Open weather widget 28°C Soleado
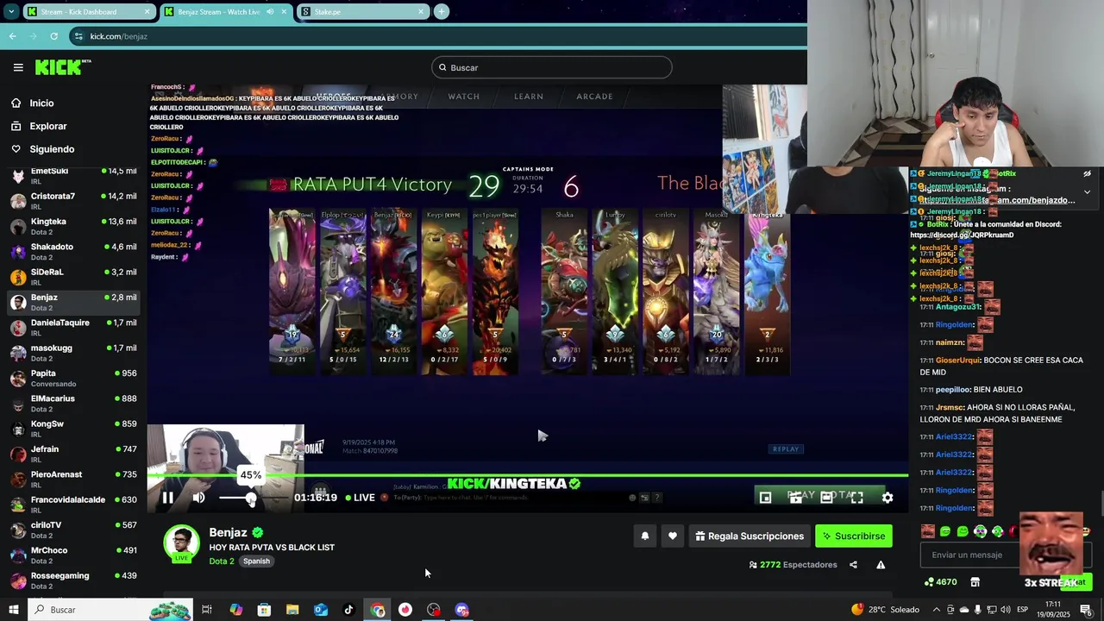This screenshot has height=621, width=1104. [885, 610]
